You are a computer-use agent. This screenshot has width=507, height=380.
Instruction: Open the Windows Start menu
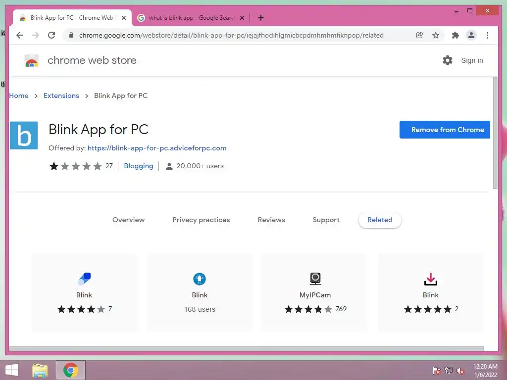[12, 370]
